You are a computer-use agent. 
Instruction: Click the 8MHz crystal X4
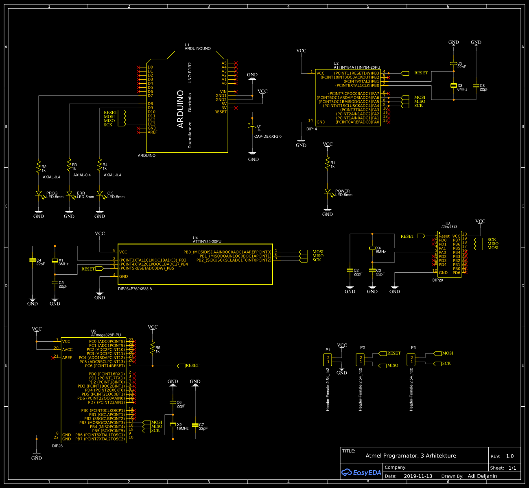click(372, 248)
